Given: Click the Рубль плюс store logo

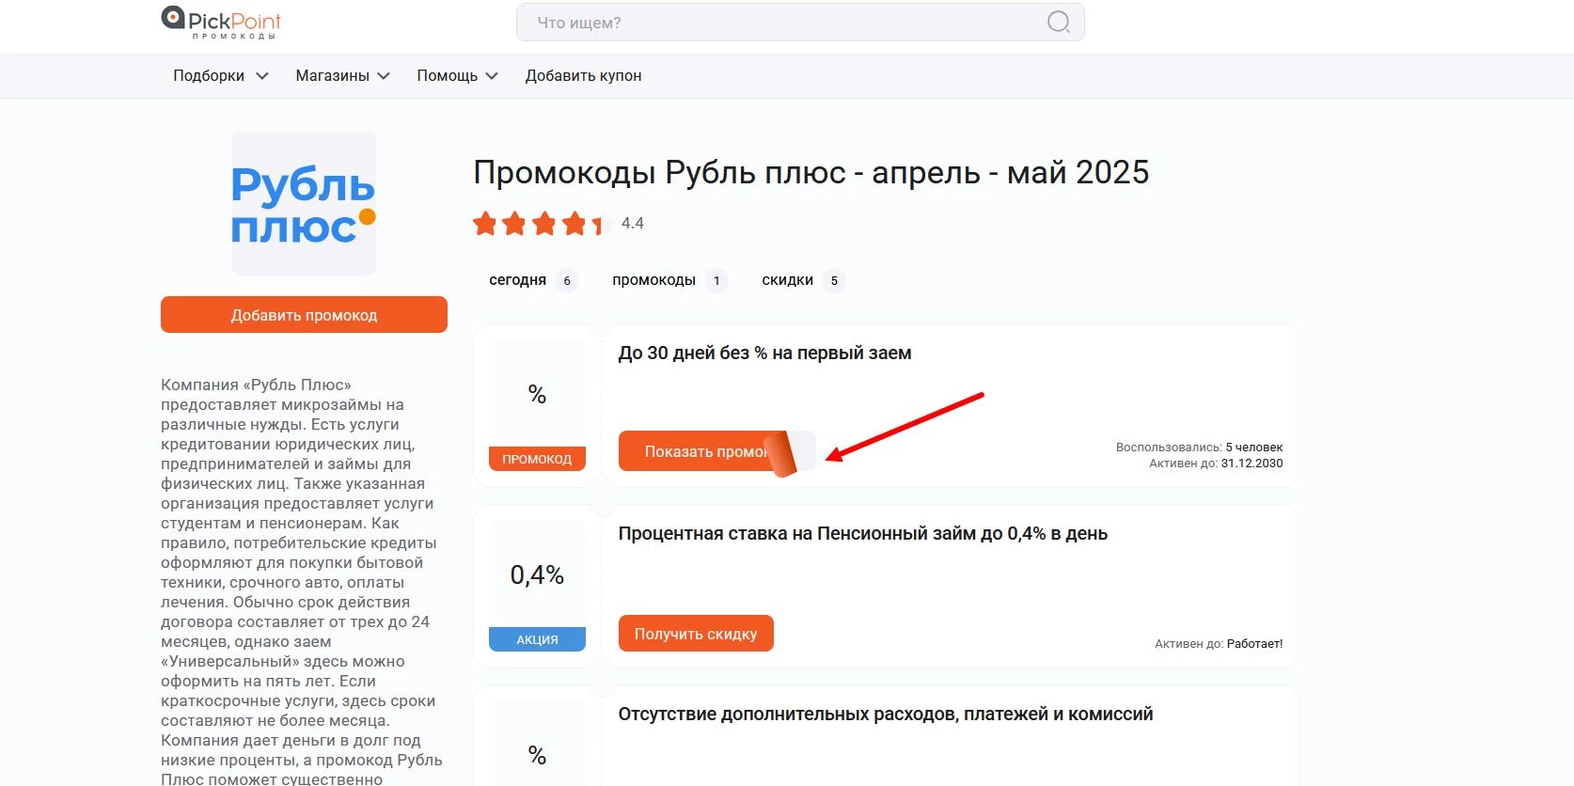Looking at the screenshot, I should click(304, 204).
